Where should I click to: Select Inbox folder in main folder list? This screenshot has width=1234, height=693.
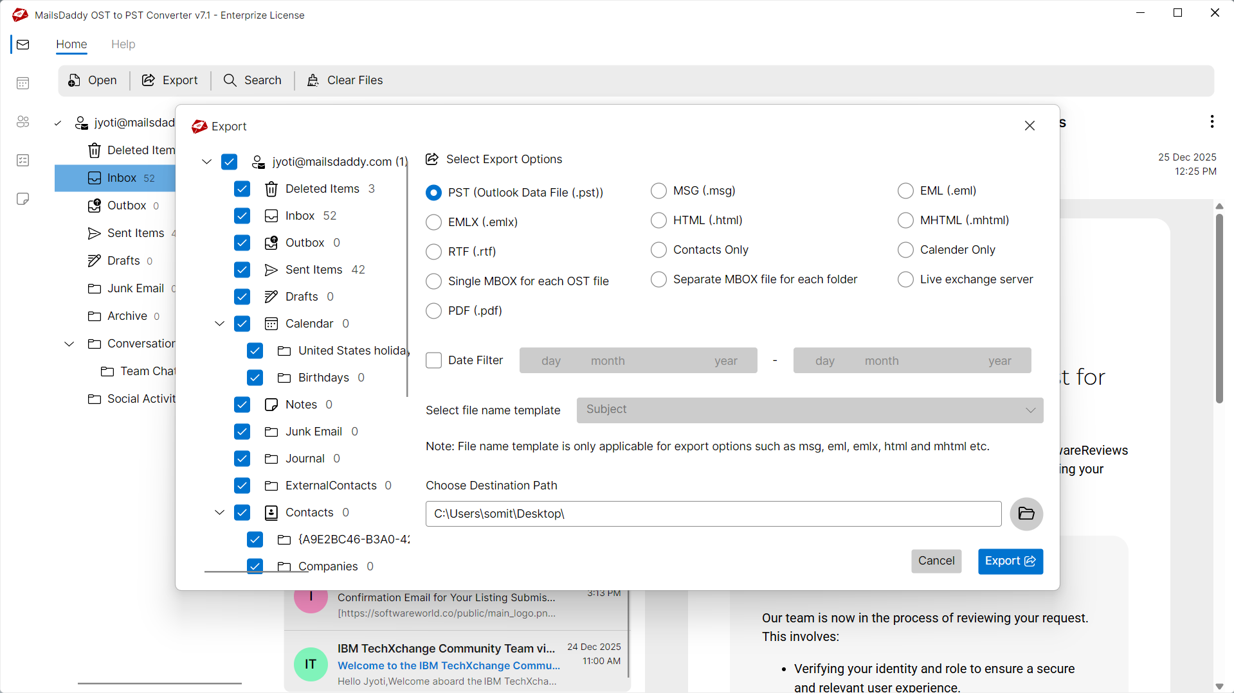pos(115,178)
